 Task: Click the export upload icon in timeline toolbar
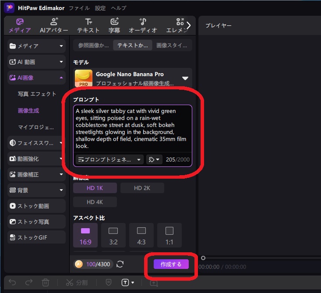tap(154, 283)
